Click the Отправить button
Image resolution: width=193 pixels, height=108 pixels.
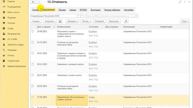99,21
